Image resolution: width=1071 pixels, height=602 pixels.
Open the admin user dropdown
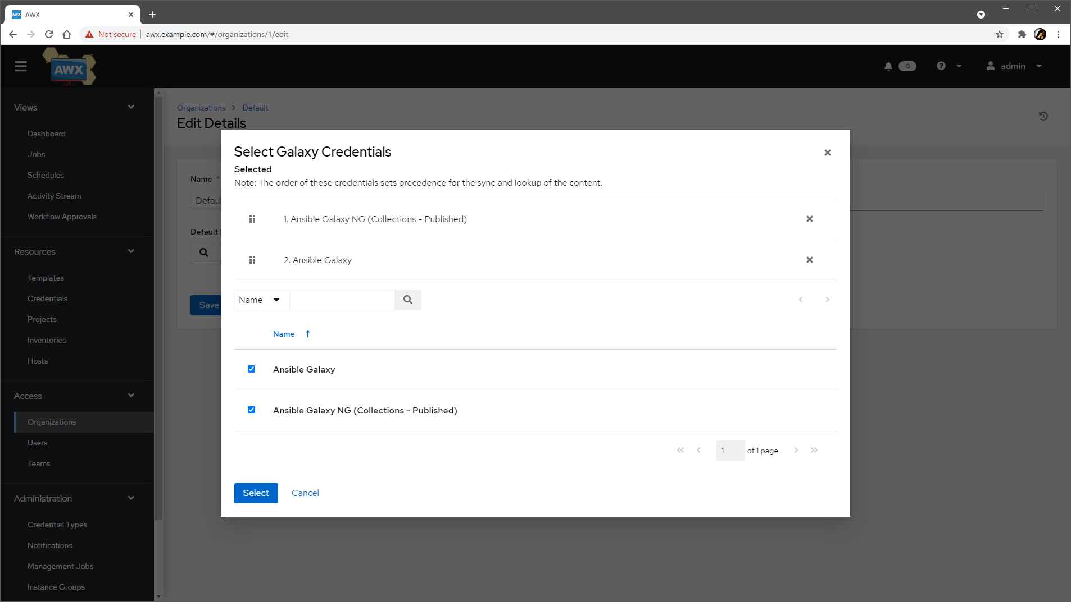pos(1014,66)
